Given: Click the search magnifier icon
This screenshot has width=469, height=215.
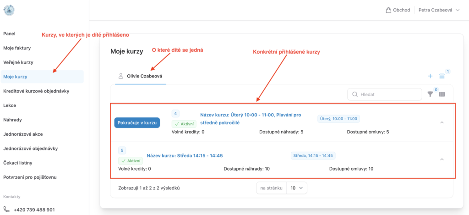Looking at the screenshot, I should pyautogui.click(x=355, y=94).
